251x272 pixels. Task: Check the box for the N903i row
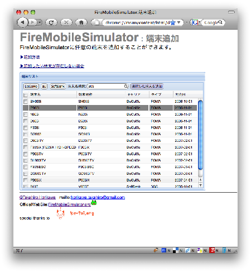click(x=26, y=114)
